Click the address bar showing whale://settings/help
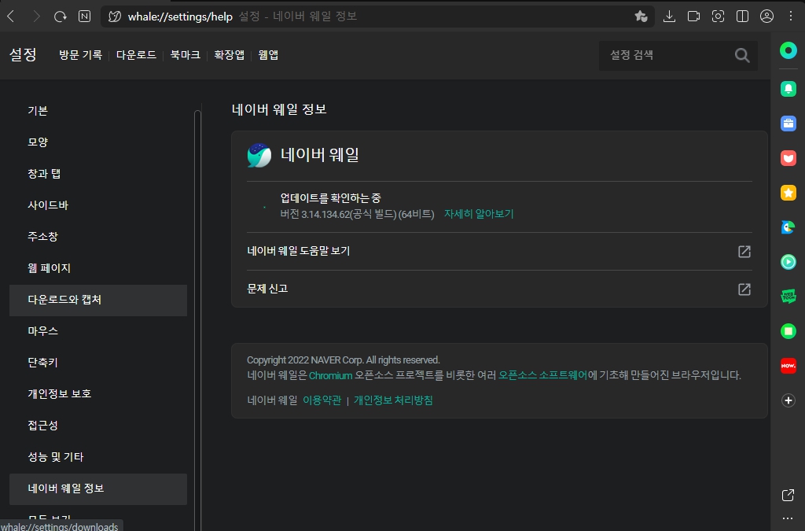The width and height of the screenshot is (805, 531). tap(377, 17)
